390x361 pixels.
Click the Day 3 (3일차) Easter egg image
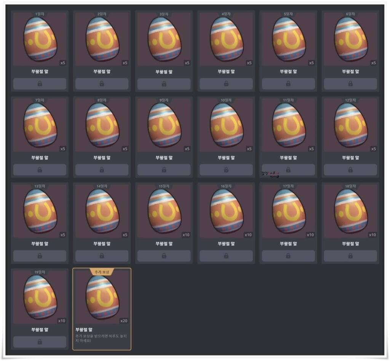(164, 39)
